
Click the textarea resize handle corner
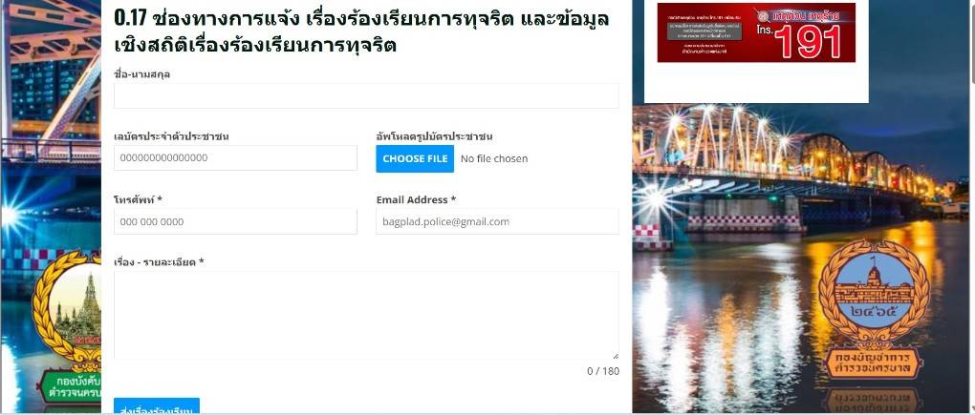pos(616,356)
